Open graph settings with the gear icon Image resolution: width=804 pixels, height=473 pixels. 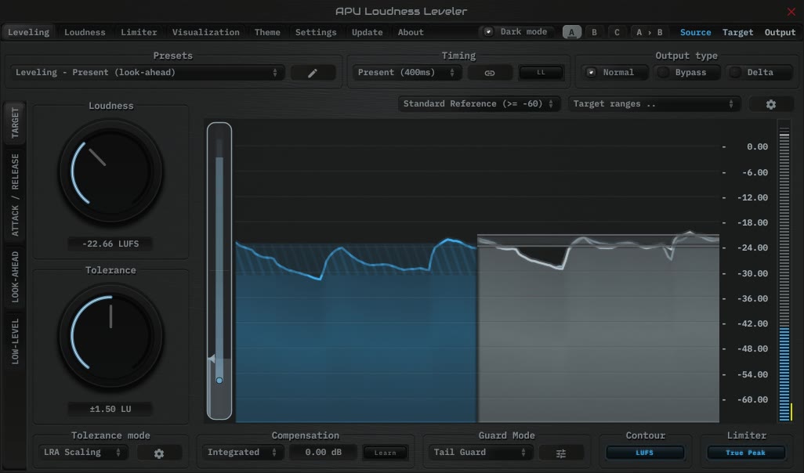[x=770, y=104]
